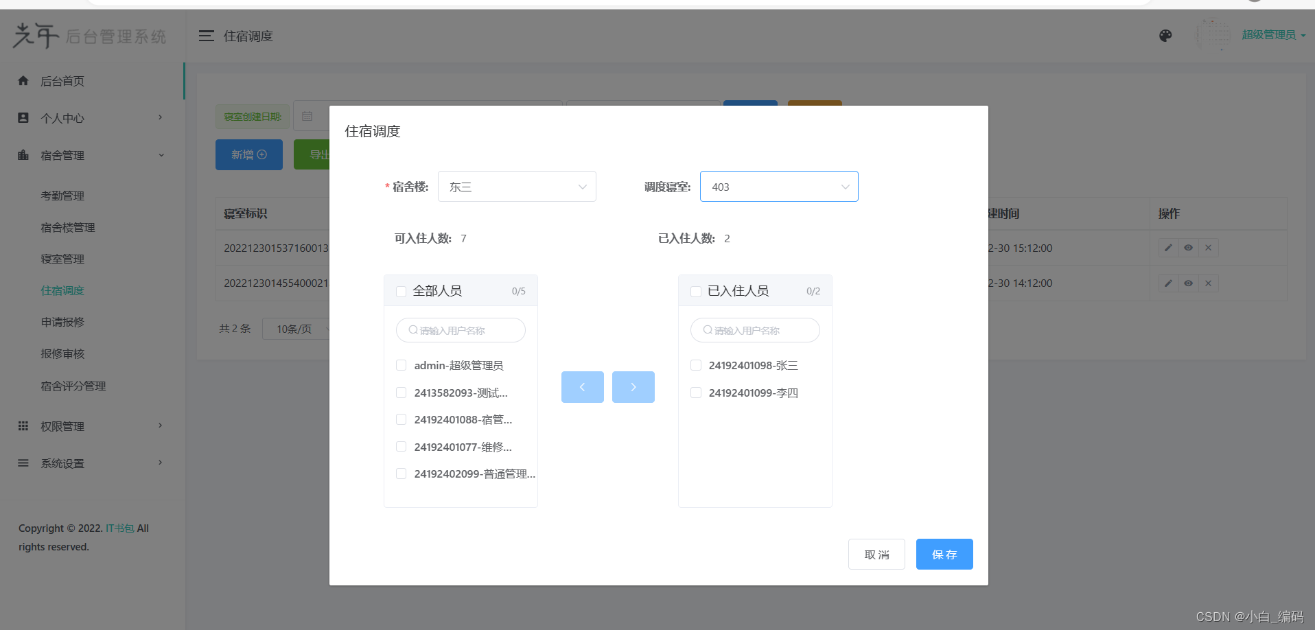This screenshot has height=630, width=1315.
Task: Click the user avatar image in header
Action: [x=1213, y=35]
